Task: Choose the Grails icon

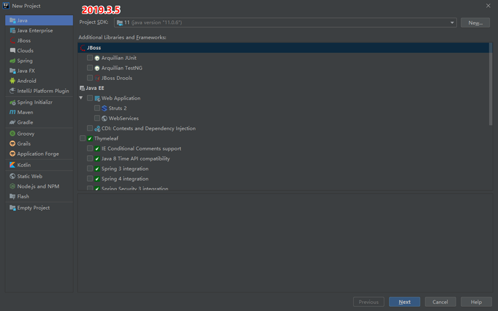Action: click(x=13, y=144)
